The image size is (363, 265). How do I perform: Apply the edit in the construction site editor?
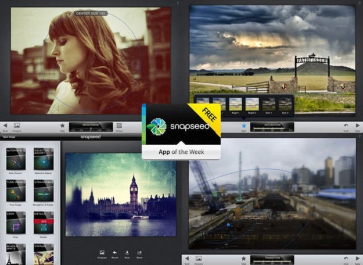click(x=358, y=260)
